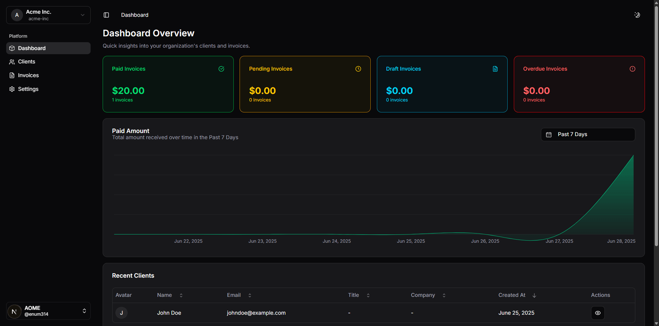Switch the dark/light theme toggle
Viewport: 659px width, 326px height.
(x=637, y=15)
